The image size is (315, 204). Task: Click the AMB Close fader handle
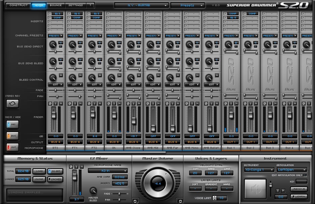coord(133,121)
